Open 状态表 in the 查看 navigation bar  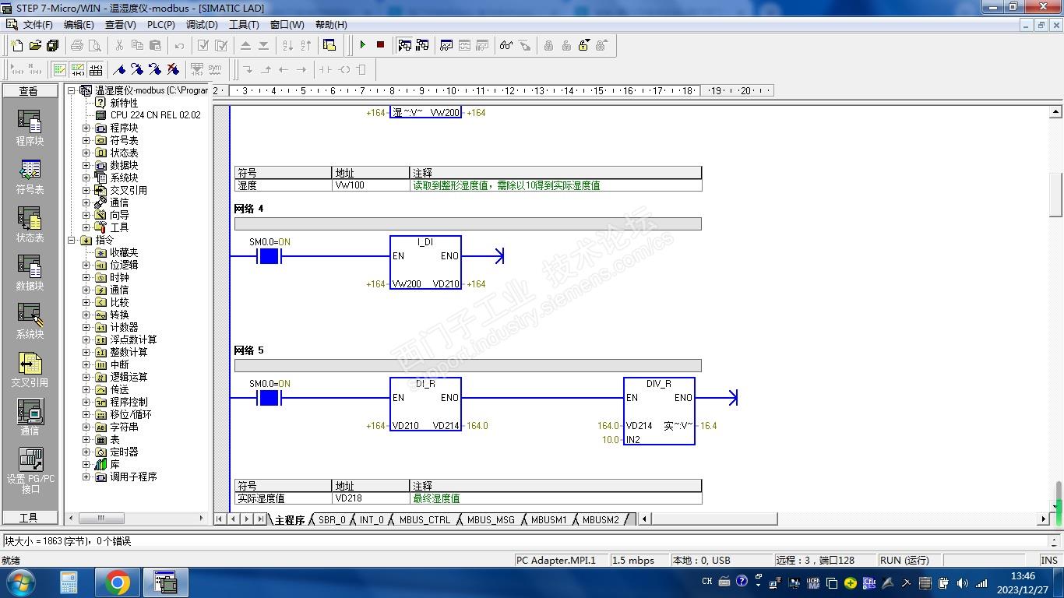30,224
